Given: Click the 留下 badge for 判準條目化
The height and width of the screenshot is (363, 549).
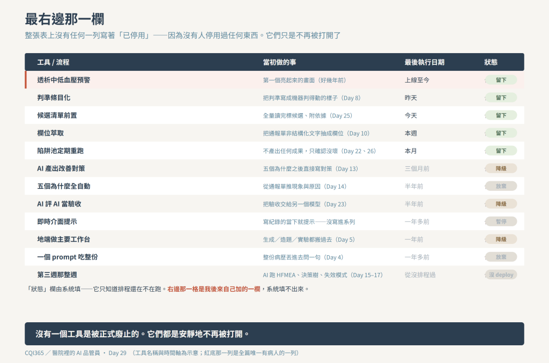Looking at the screenshot, I should point(501,98).
